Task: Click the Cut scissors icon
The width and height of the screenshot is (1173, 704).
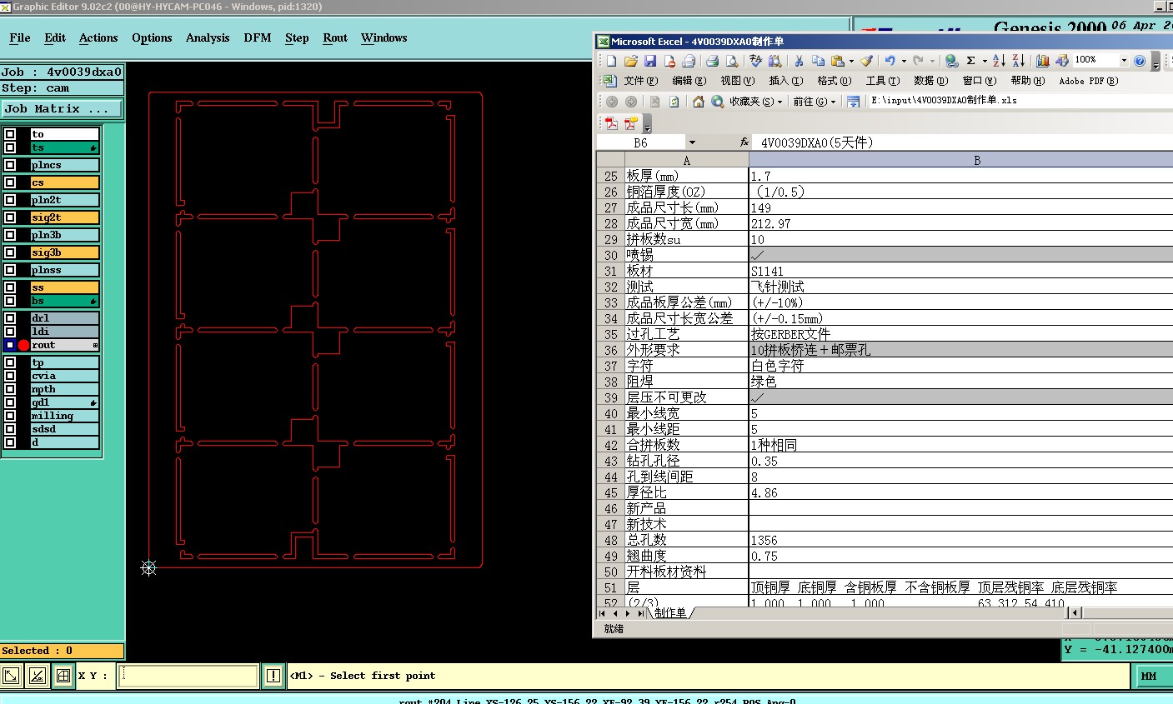Action: tap(799, 61)
